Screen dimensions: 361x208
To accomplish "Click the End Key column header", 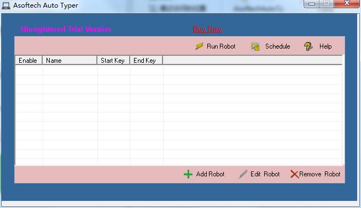I will [147, 60].
